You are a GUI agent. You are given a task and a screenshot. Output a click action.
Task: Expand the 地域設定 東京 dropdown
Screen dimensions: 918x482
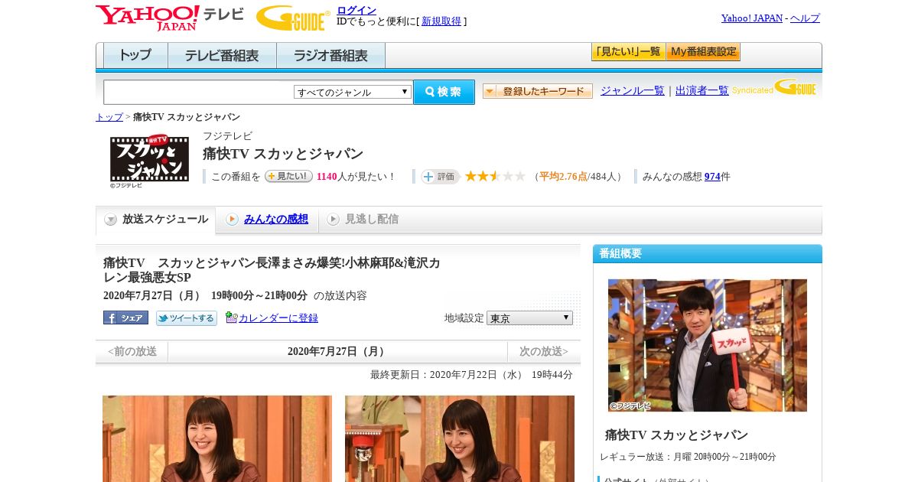(529, 318)
